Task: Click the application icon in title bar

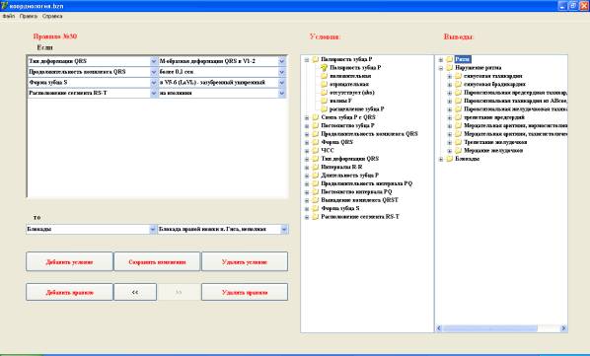Action: [x=4, y=6]
